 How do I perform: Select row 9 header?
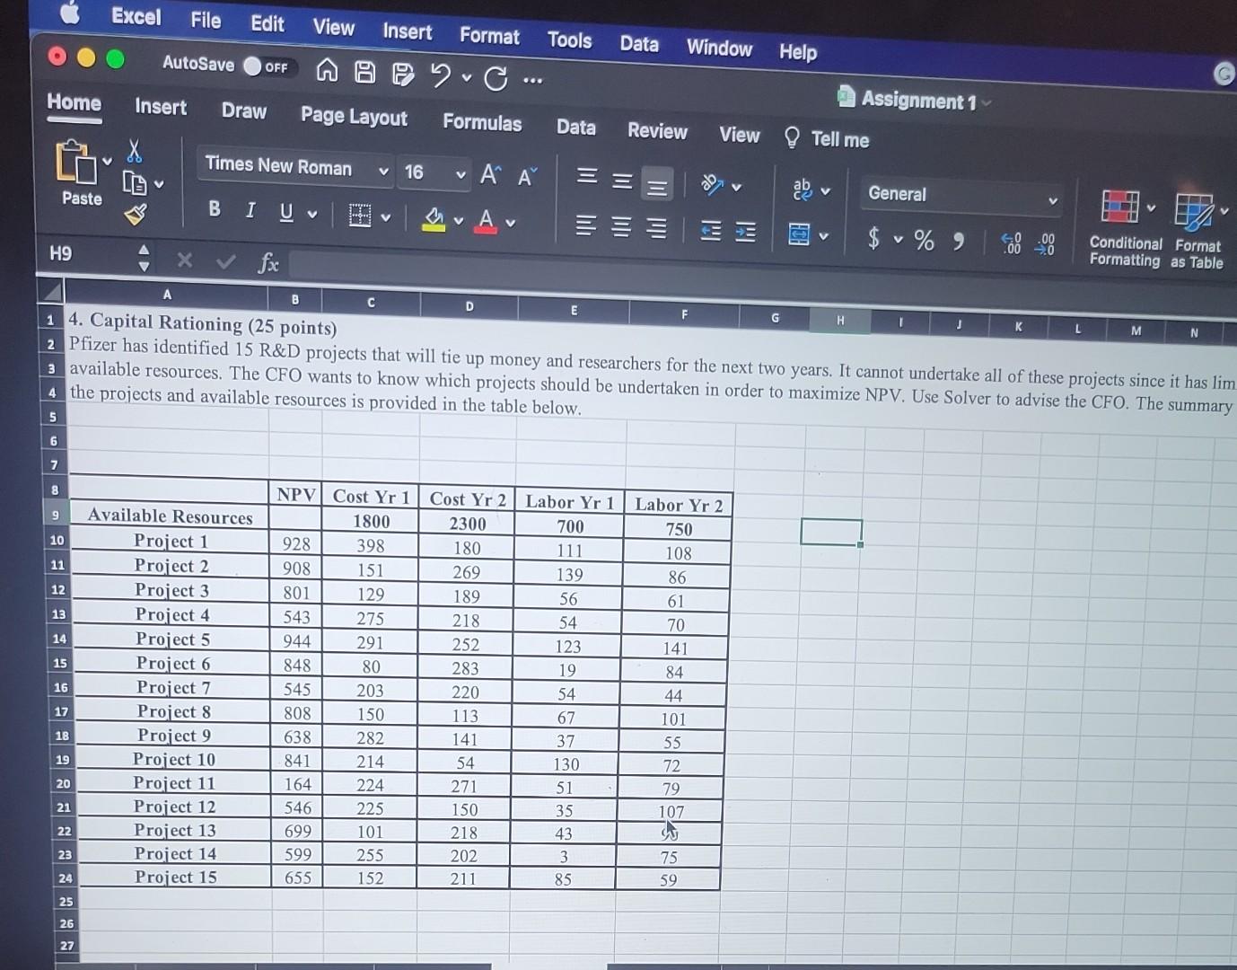click(56, 516)
